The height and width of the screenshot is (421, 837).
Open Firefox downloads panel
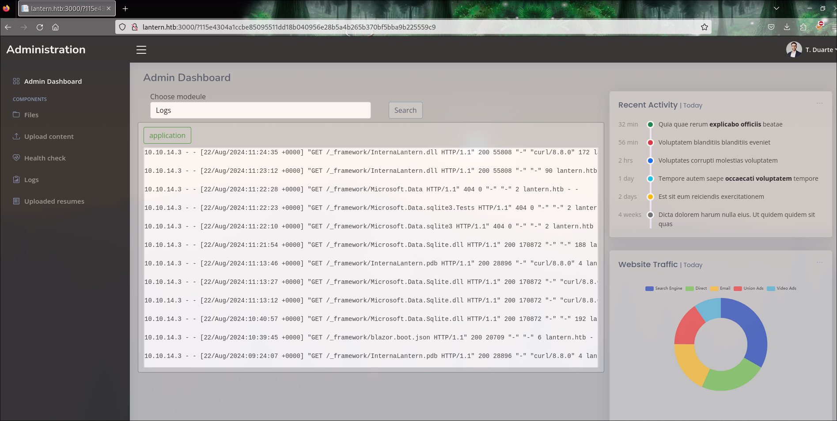pos(787,27)
